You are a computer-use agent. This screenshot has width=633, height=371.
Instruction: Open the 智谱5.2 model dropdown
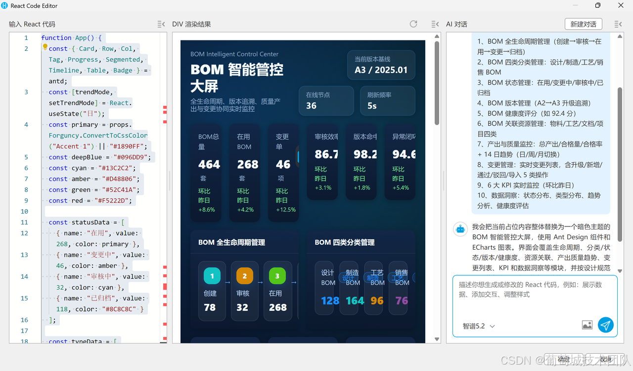479,326
